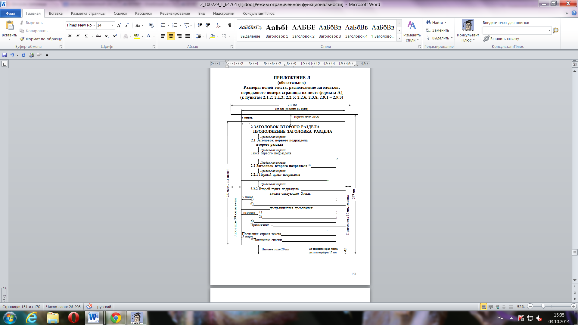Screen dimensions: 578x325
Task: Clear formatting with the eraser icon
Action: (151, 25)
